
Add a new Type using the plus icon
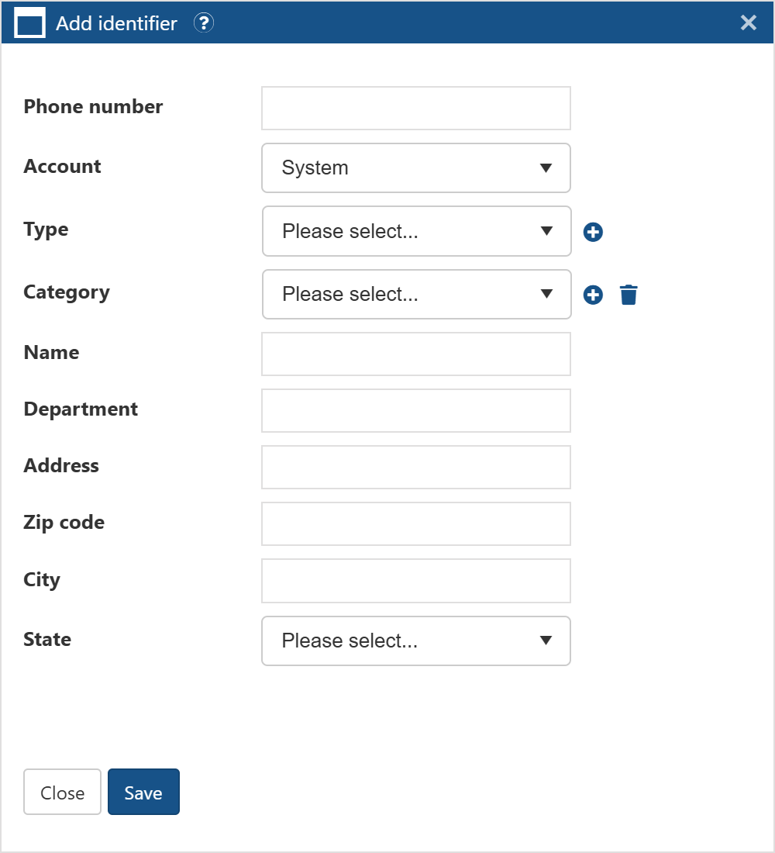(x=593, y=231)
